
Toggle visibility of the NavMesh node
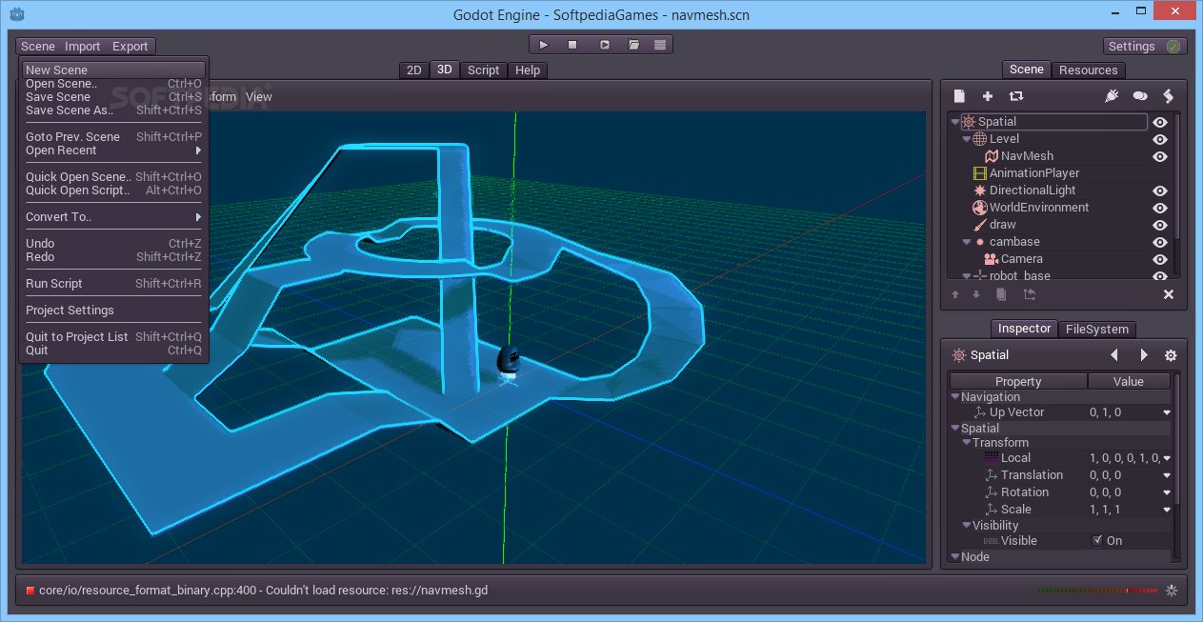click(x=1160, y=156)
